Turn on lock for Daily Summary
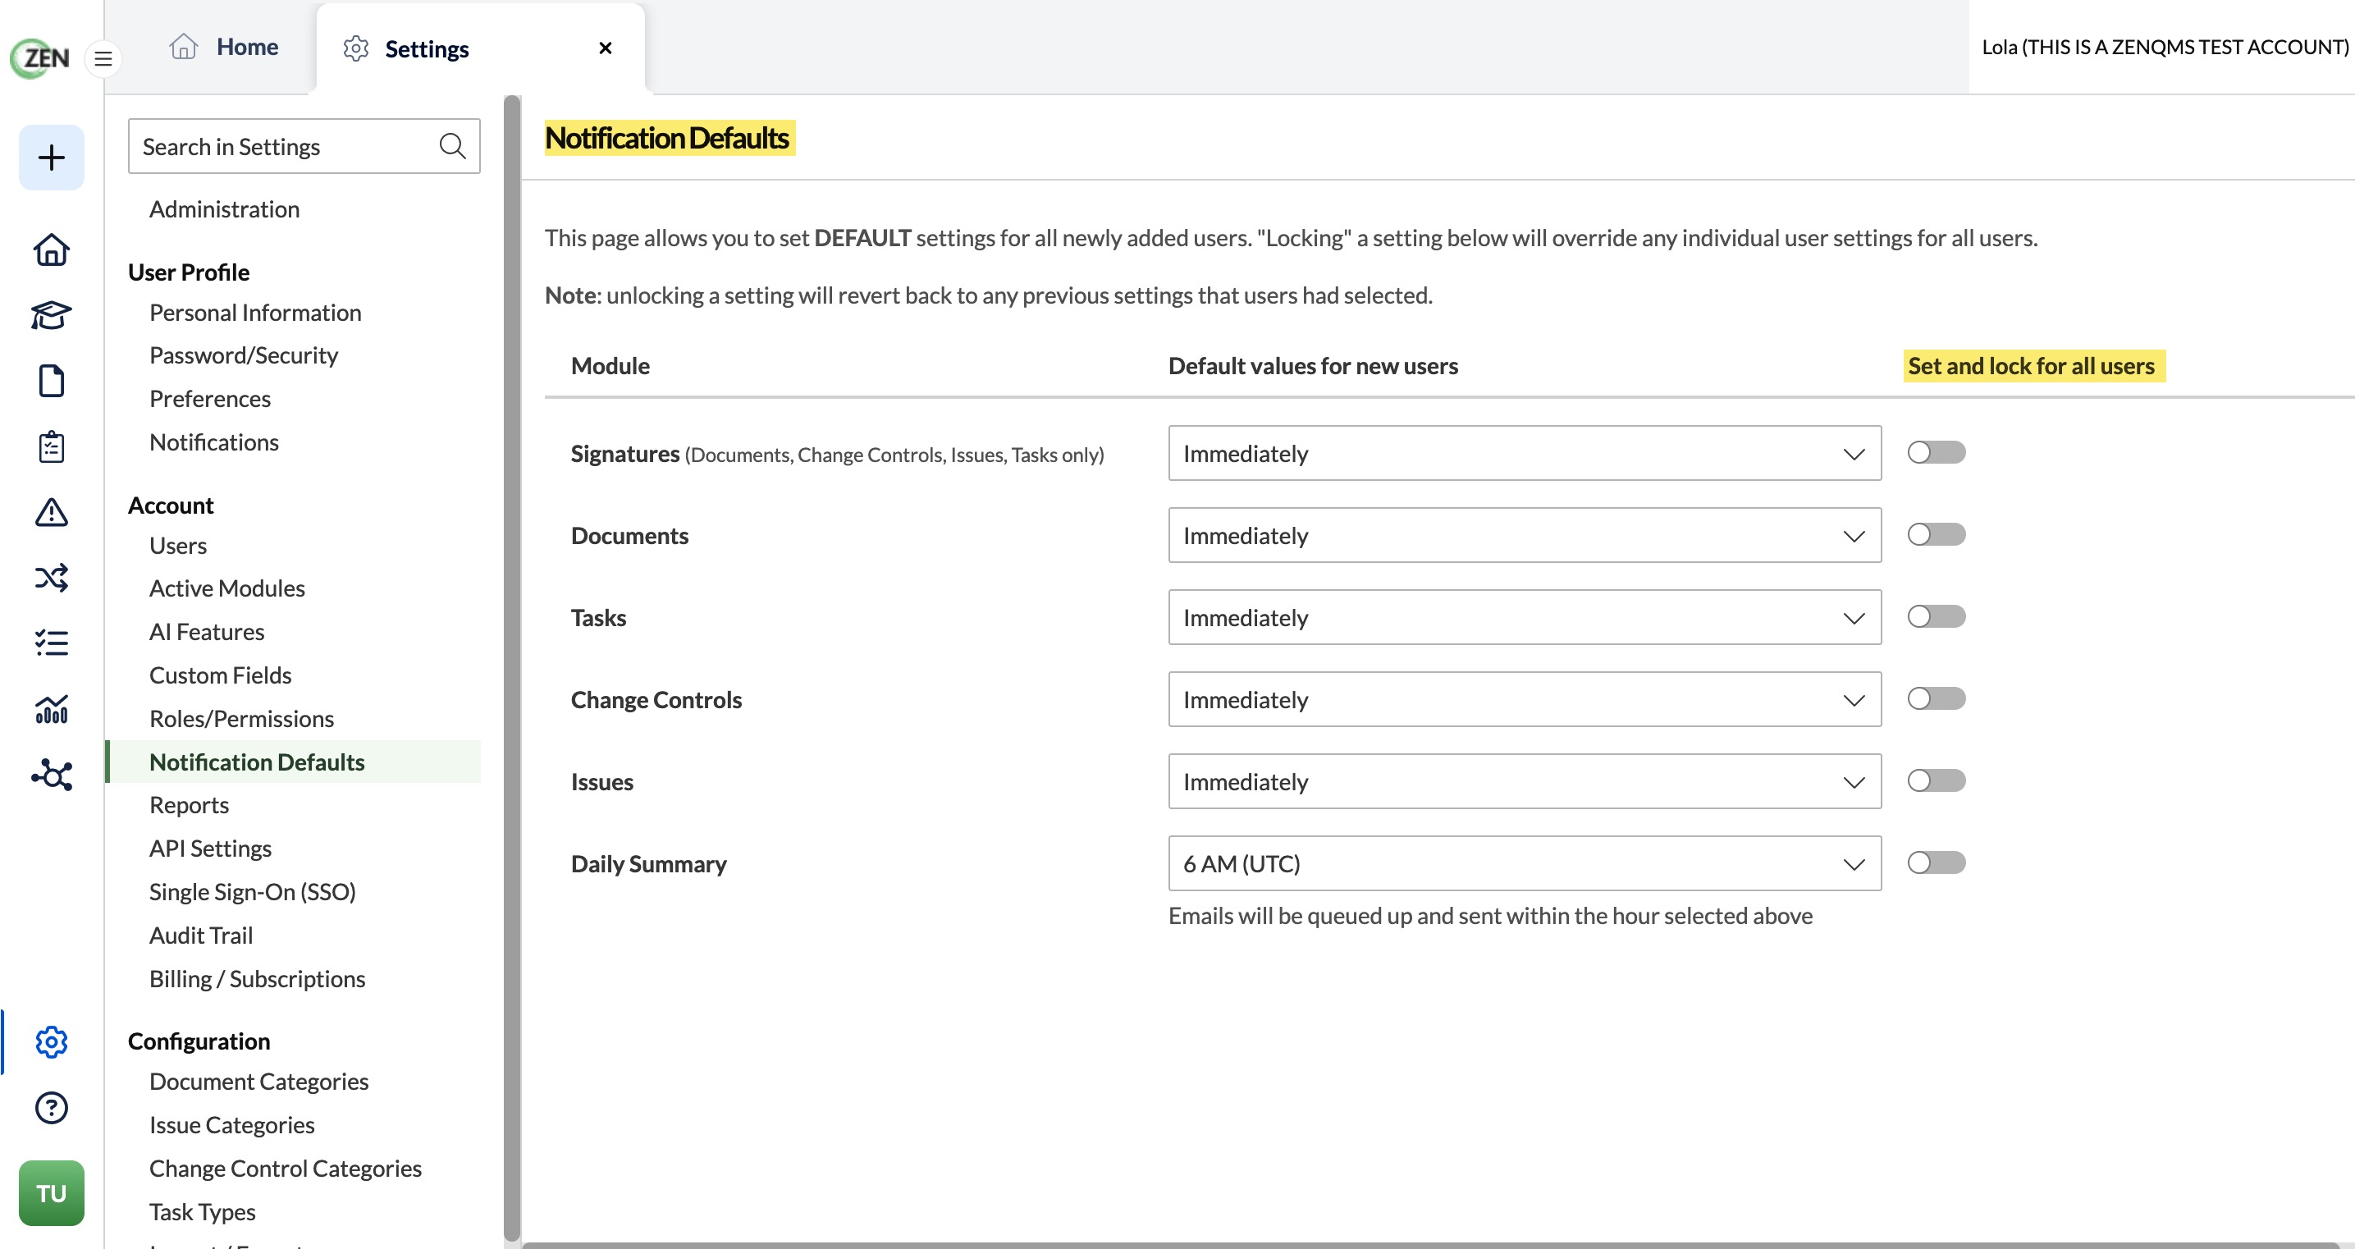The width and height of the screenshot is (2355, 1249). [1937, 862]
